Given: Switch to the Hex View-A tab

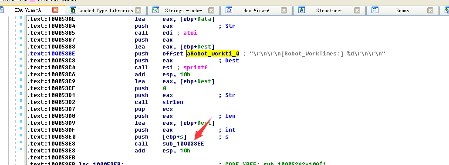Looking at the screenshot, I should point(256,10).
